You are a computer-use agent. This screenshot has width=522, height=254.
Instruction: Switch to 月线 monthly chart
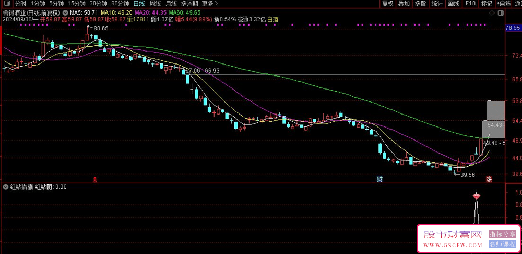click(171, 4)
